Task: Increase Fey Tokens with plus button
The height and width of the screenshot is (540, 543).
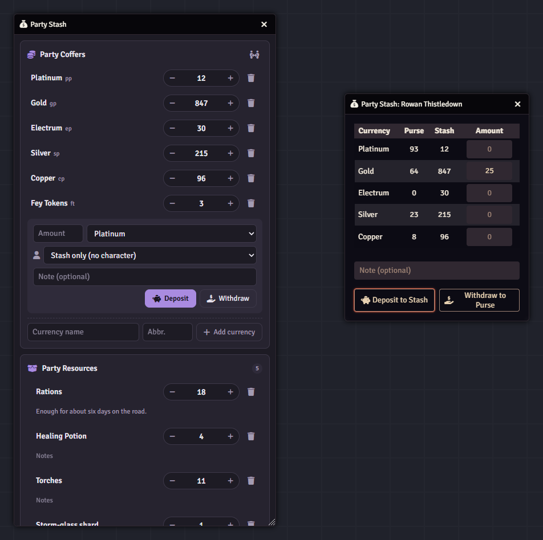Action: click(230, 203)
